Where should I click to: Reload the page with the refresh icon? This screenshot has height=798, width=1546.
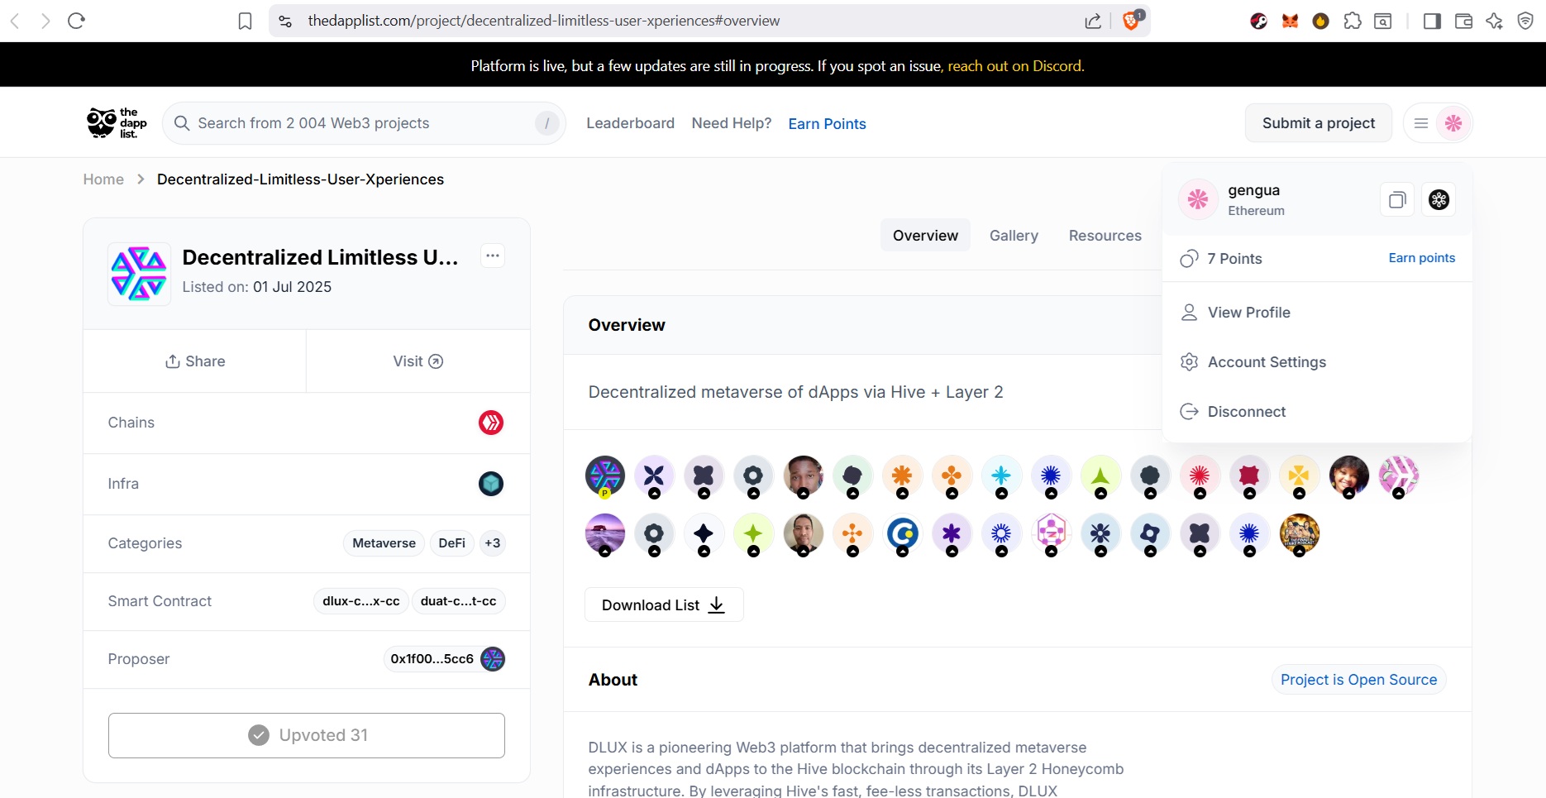click(77, 21)
